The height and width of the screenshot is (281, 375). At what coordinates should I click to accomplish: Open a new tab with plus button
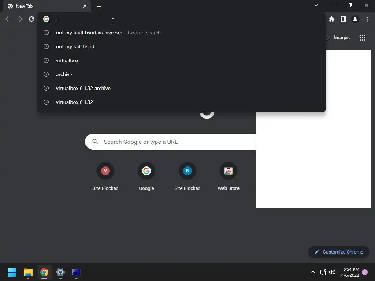[99, 6]
